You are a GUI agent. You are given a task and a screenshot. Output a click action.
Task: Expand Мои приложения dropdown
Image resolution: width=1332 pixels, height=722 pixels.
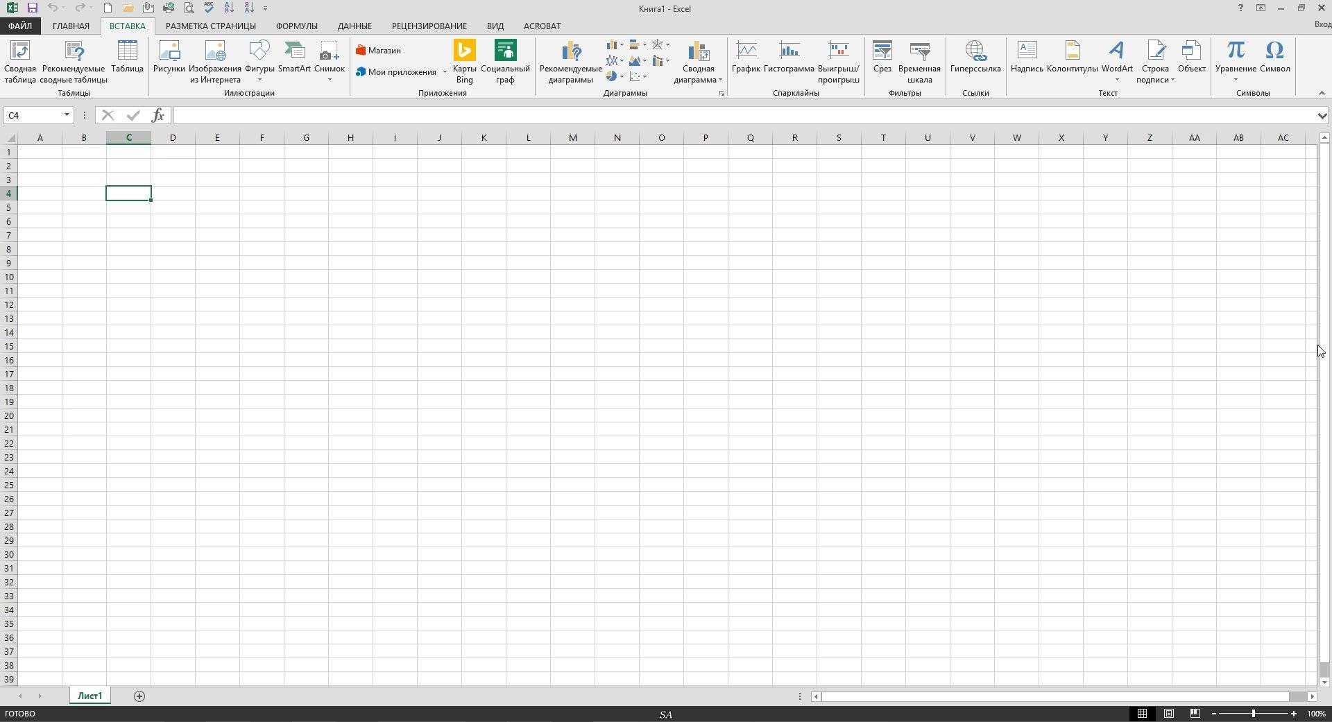[x=445, y=72]
